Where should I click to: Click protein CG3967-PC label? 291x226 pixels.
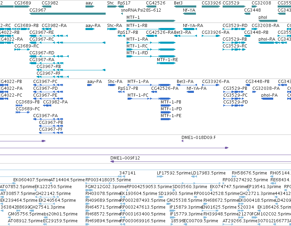45,82
